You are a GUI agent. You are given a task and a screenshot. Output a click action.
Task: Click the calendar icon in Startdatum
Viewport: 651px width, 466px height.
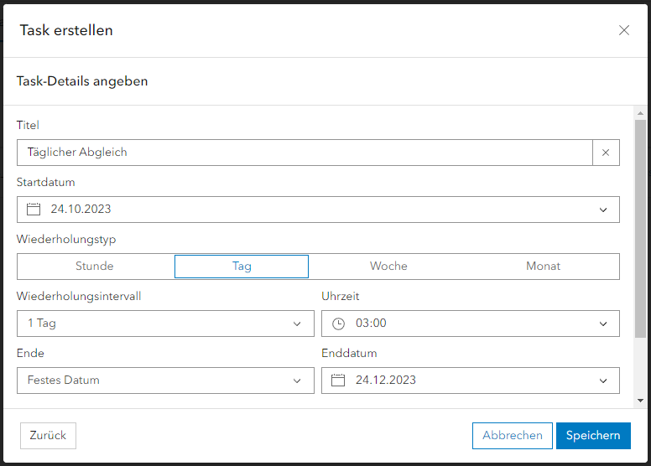34,210
